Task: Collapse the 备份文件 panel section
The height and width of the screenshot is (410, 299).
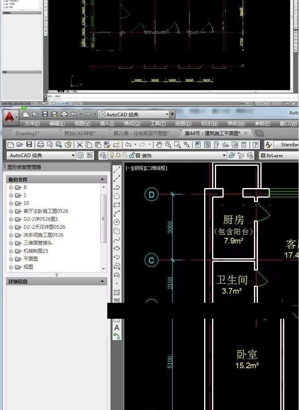Action: pos(102,179)
